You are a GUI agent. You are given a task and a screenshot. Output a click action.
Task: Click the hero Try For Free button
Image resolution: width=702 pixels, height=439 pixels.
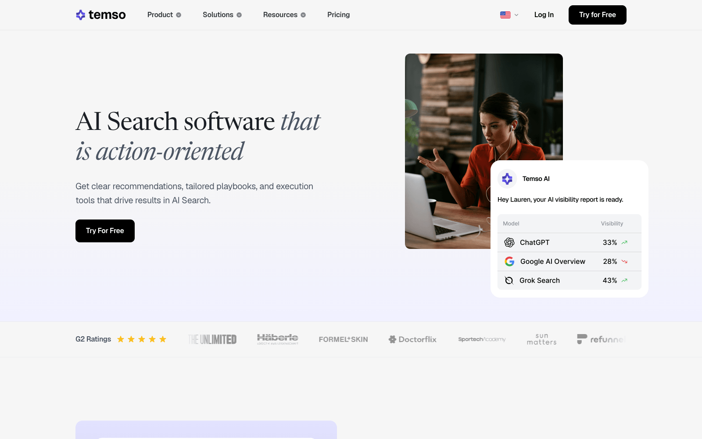[105, 231]
